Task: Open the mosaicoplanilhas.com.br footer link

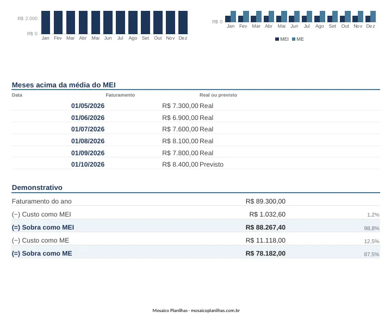Action: (x=215, y=310)
